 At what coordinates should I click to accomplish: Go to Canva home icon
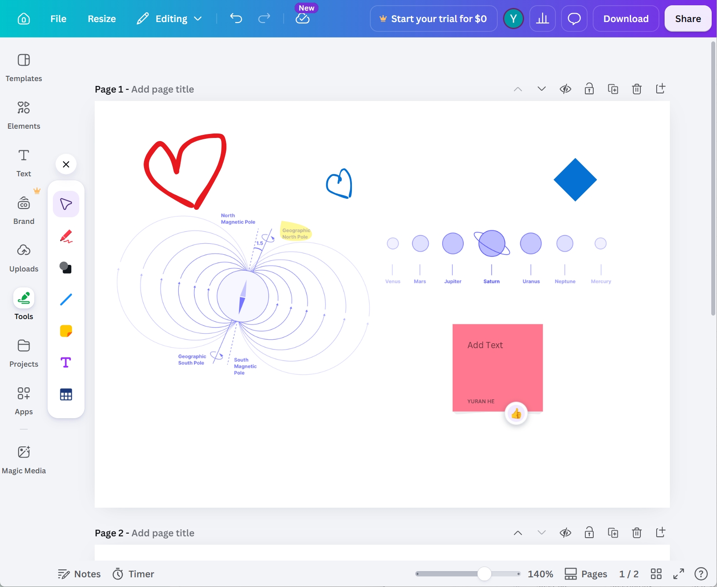pyautogui.click(x=24, y=19)
